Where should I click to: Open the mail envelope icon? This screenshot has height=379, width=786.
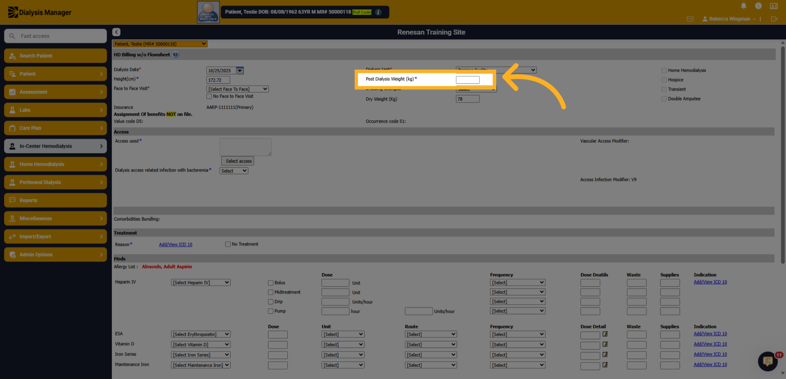coord(690,19)
